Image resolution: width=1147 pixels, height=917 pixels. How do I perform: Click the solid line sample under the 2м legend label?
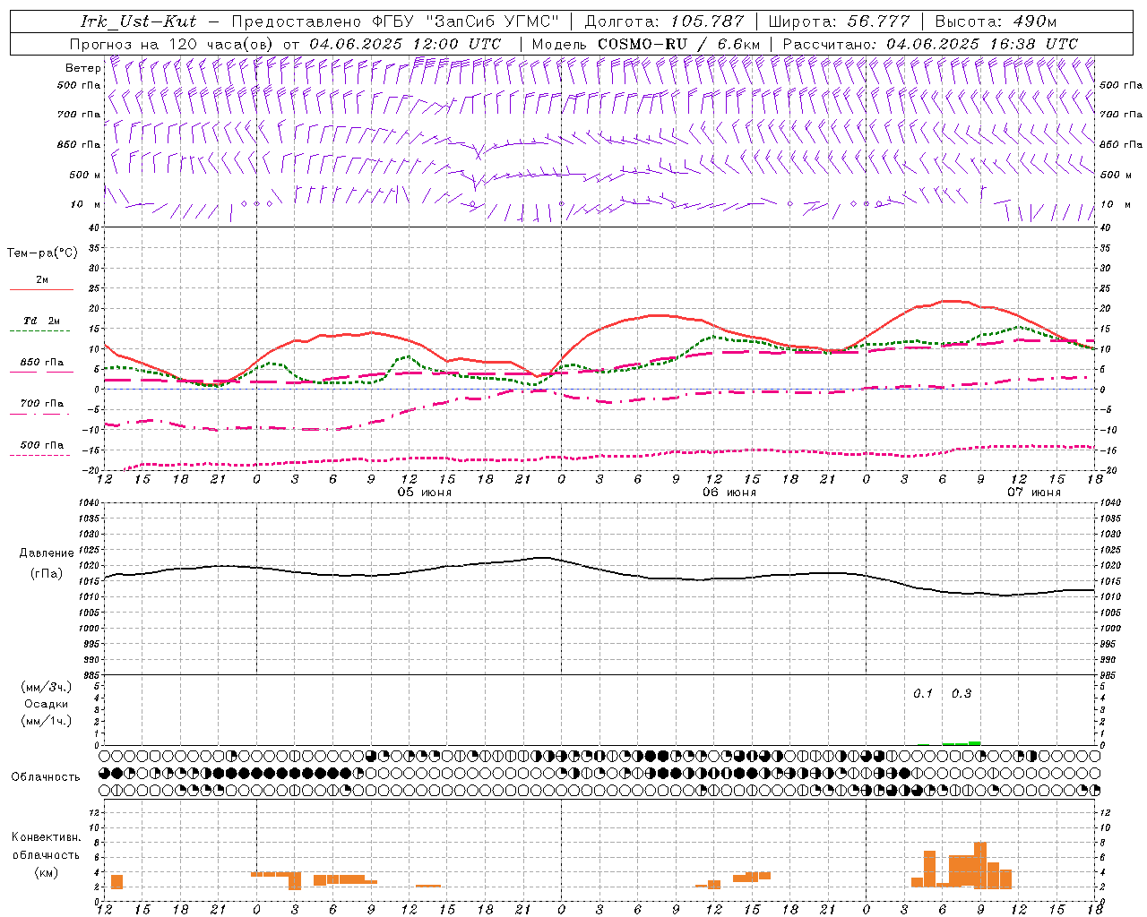click(x=41, y=290)
